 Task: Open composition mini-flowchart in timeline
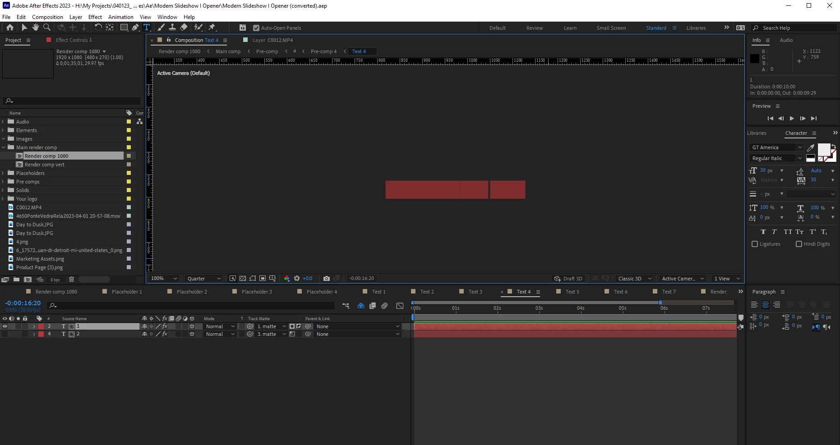[x=346, y=306]
